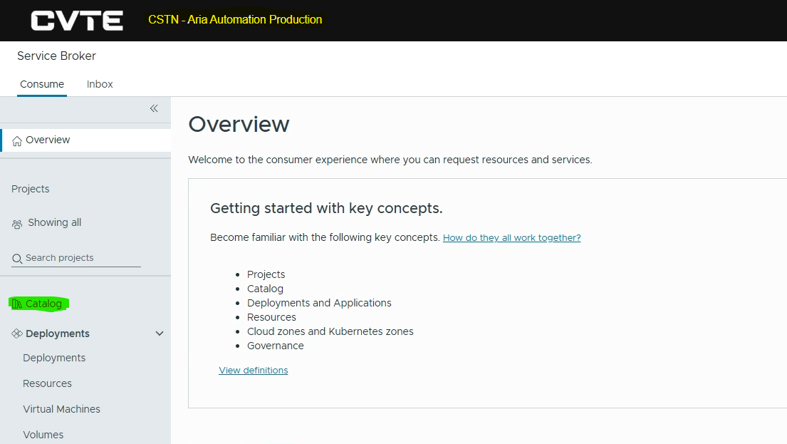Open the Catalog sidebar item
This screenshot has width=787, height=444.
pos(43,304)
